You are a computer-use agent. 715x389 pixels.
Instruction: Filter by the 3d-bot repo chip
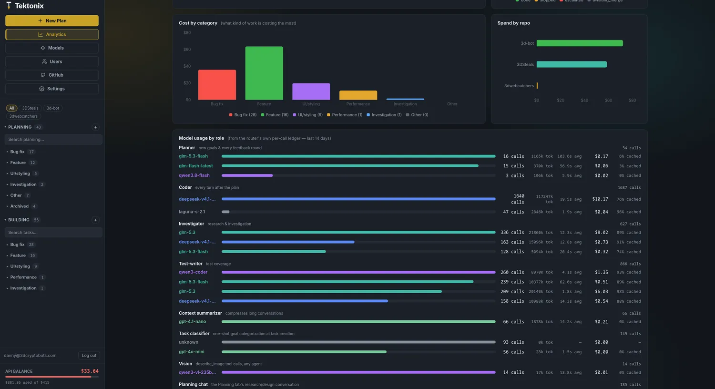tap(53, 108)
